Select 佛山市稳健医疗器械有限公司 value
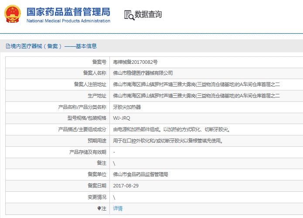Screen dimensions: 303x218 (x=143, y=73)
